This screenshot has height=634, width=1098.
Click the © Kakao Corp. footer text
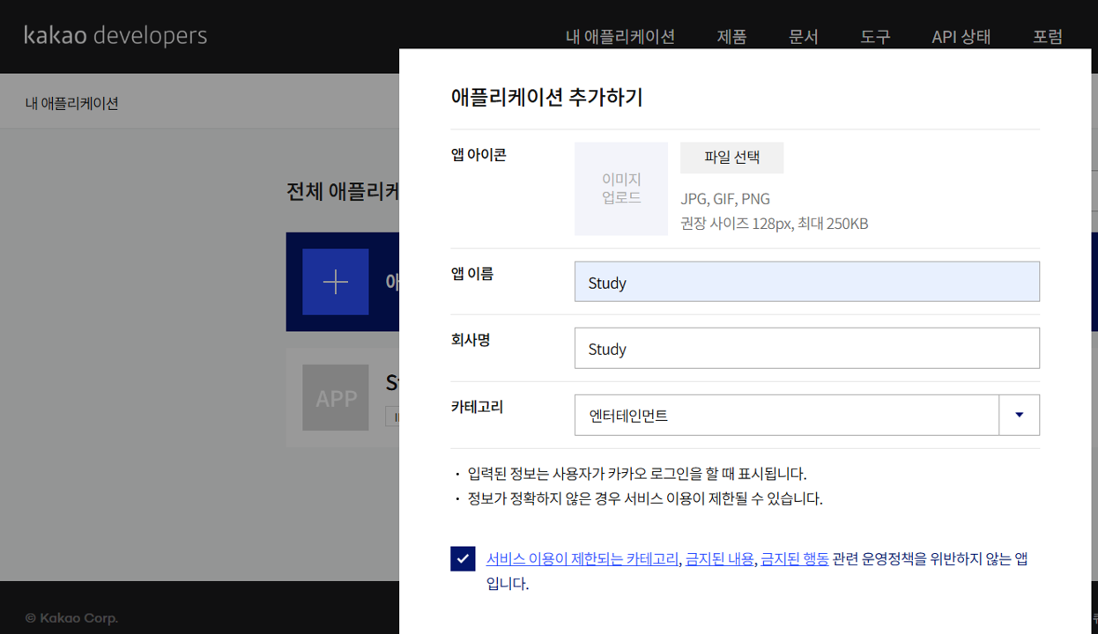(x=71, y=618)
